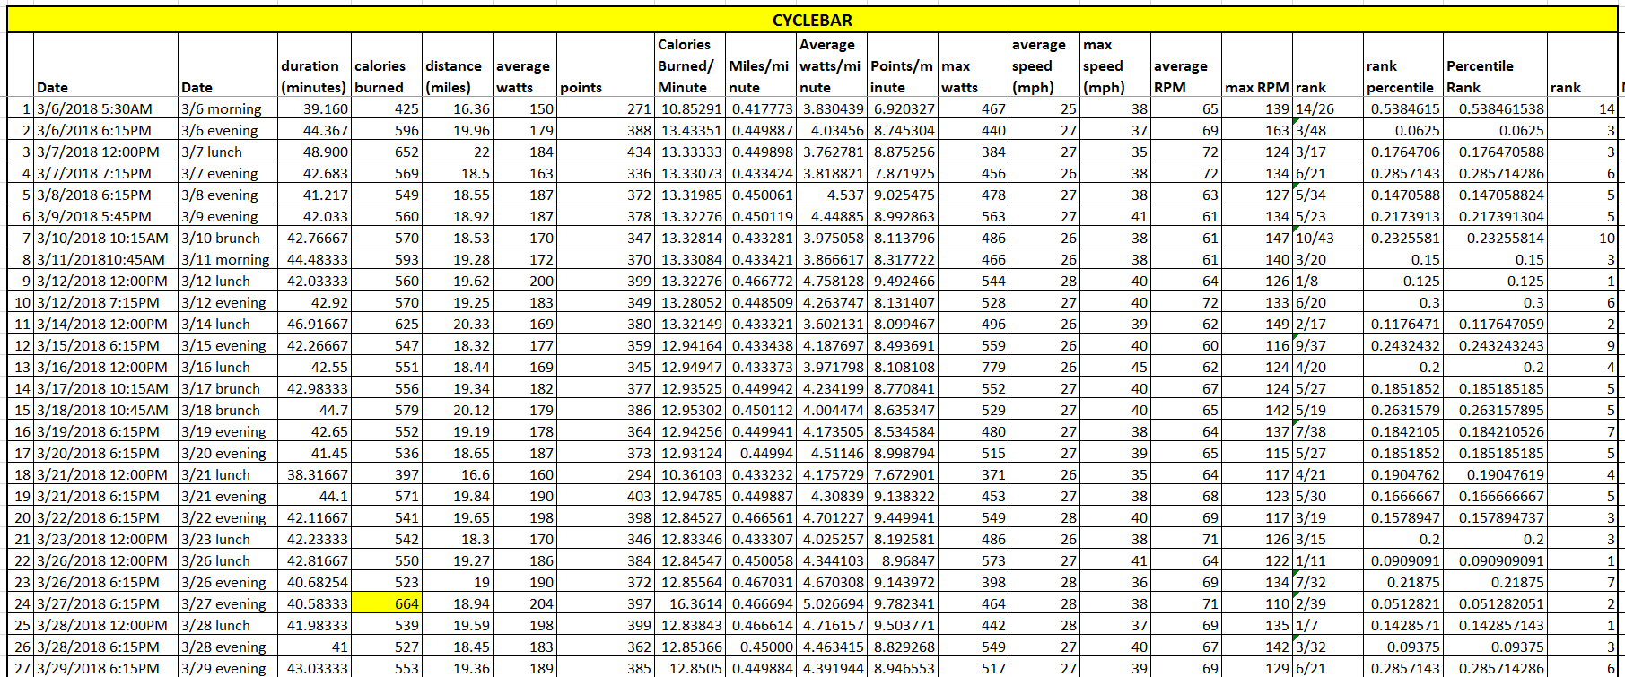Viewport: 1625px width, 677px height.
Task: Click the rank cell 3/48
Action: (1327, 130)
